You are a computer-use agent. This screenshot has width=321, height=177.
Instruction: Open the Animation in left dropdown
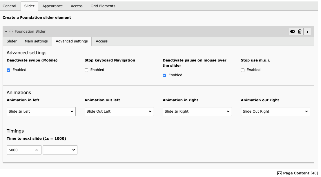click(41, 111)
